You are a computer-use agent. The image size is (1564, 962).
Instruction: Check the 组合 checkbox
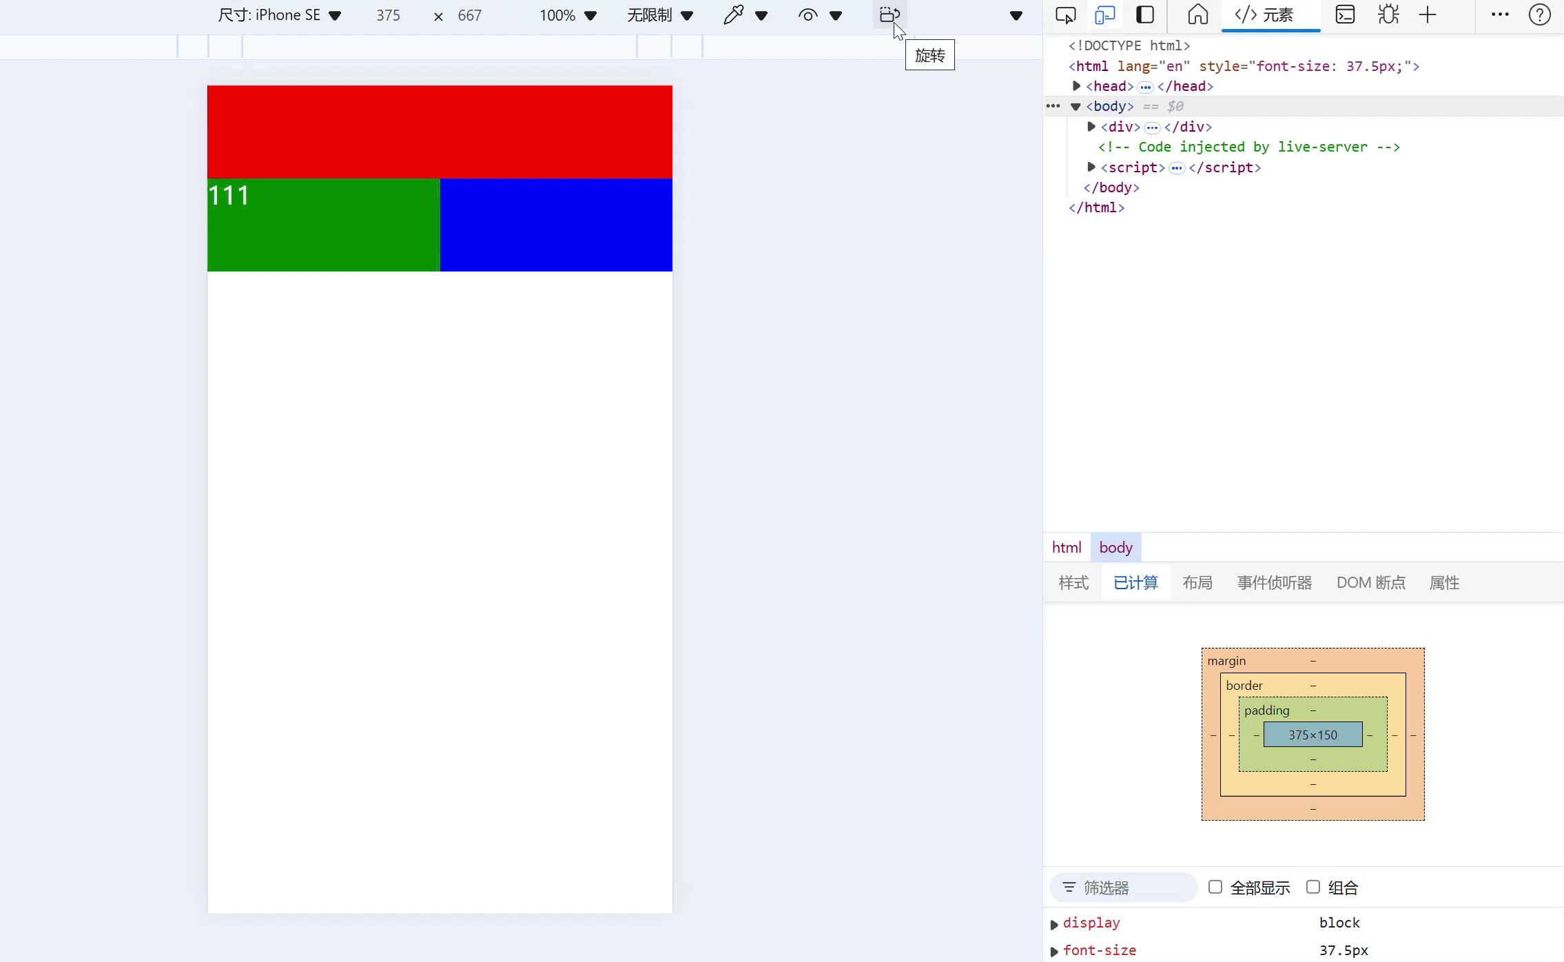[1313, 887]
